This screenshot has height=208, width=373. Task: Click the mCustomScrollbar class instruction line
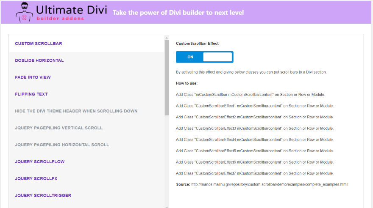click(251, 94)
